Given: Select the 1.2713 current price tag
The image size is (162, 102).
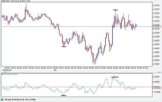Looking at the screenshot, I should tap(157, 27).
